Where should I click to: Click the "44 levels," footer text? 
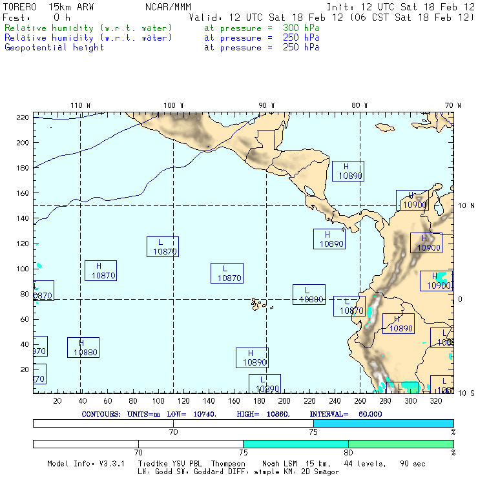(365, 464)
